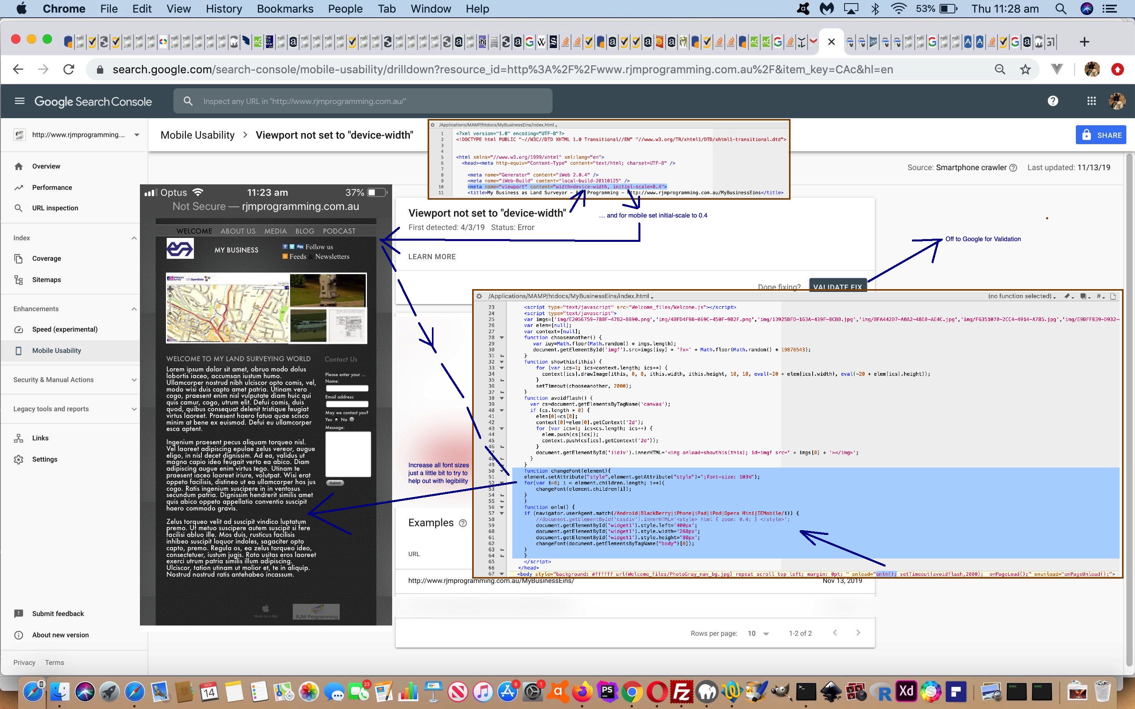The height and width of the screenshot is (709, 1135).
Task: Go back with Chrome's back arrow
Action: tap(18, 69)
